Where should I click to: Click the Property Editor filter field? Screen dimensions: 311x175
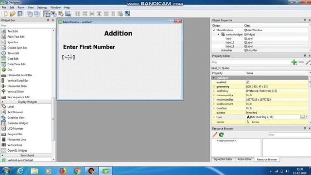pos(251,62)
